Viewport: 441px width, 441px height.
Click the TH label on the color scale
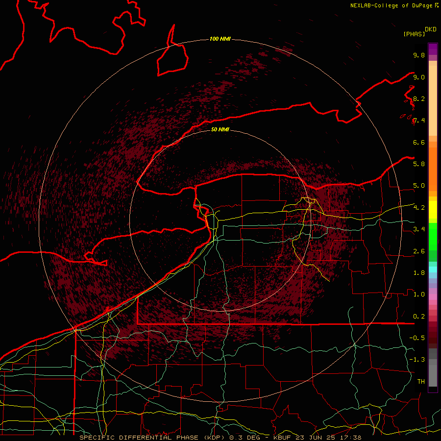pyautogui.click(x=421, y=381)
